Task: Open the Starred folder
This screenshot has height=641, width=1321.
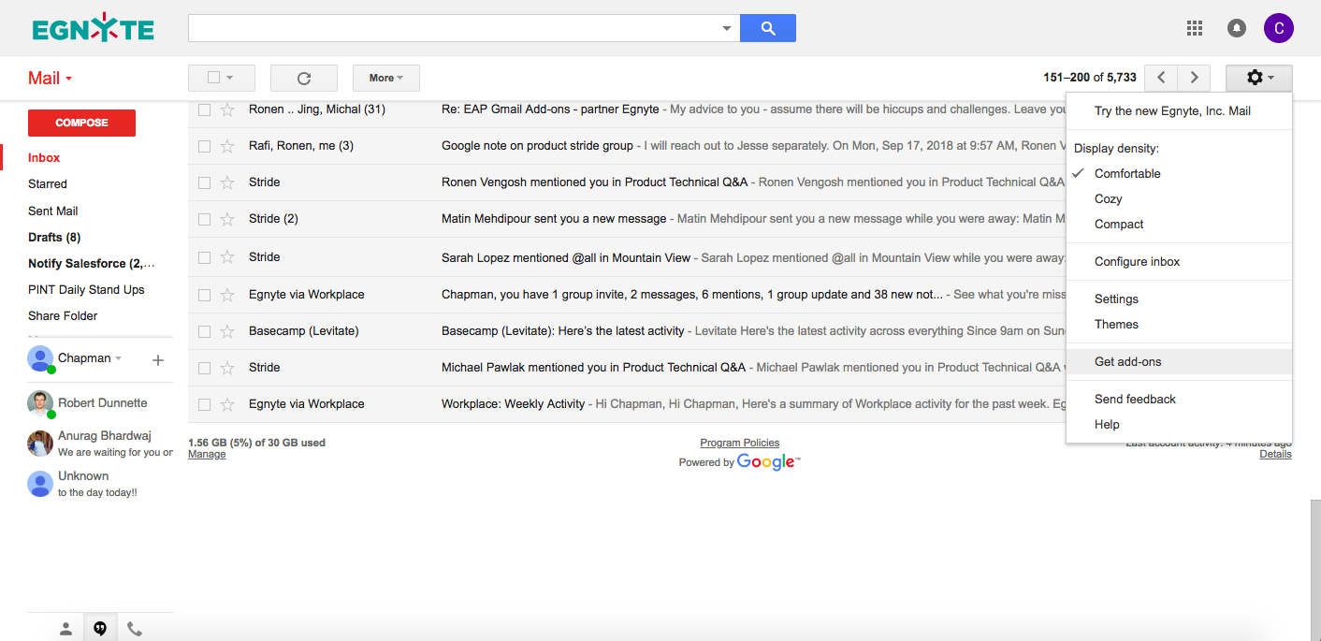Action: pyautogui.click(x=48, y=184)
